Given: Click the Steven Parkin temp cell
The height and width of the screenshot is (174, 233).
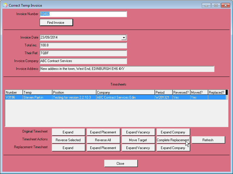Looking at the screenshot, I should point(38,97).
